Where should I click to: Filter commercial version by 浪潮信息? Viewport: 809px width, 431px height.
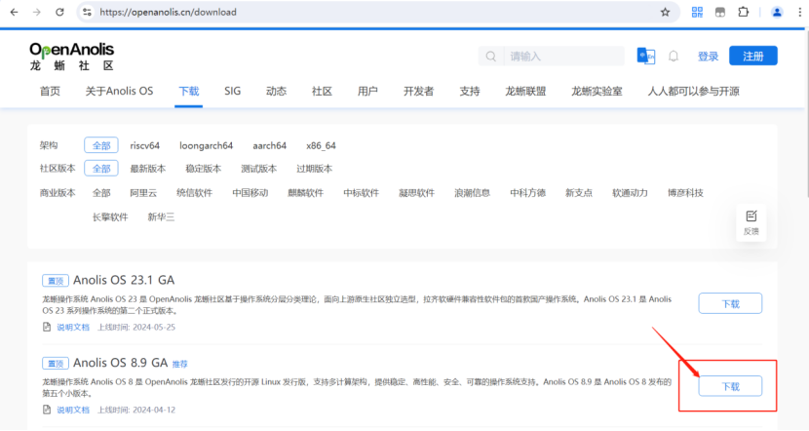[472, 192]
